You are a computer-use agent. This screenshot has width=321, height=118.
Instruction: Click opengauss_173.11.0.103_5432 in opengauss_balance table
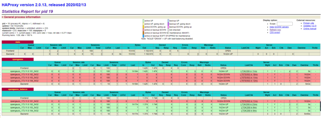coord(24,107)
